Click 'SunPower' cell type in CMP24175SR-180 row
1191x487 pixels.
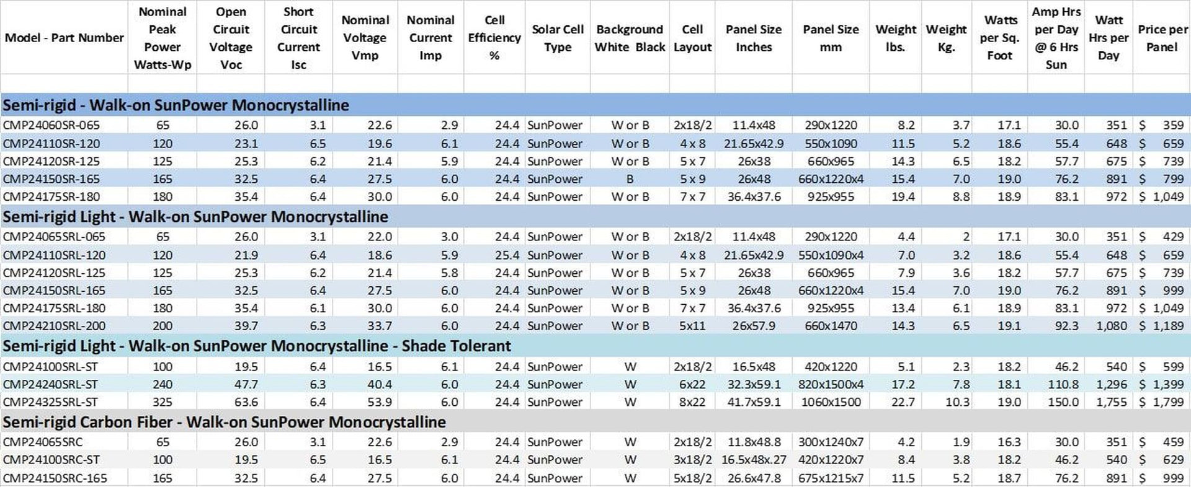pyautogui.click(x=555, y=196)
